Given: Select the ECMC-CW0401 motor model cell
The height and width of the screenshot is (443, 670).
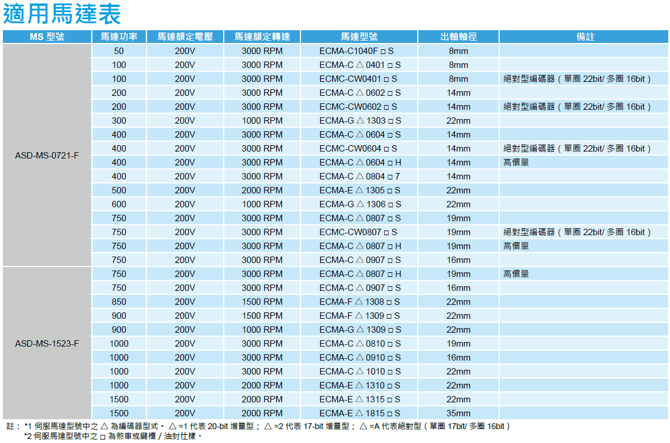Looking at the screenshot, I should (359, 79).
